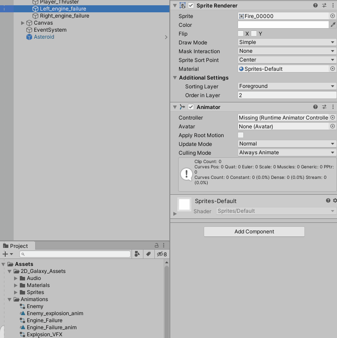Select Left_engine_failure cube icon
Screen dimensions: 337x338
pyautogui.click(x=35, y=9)
